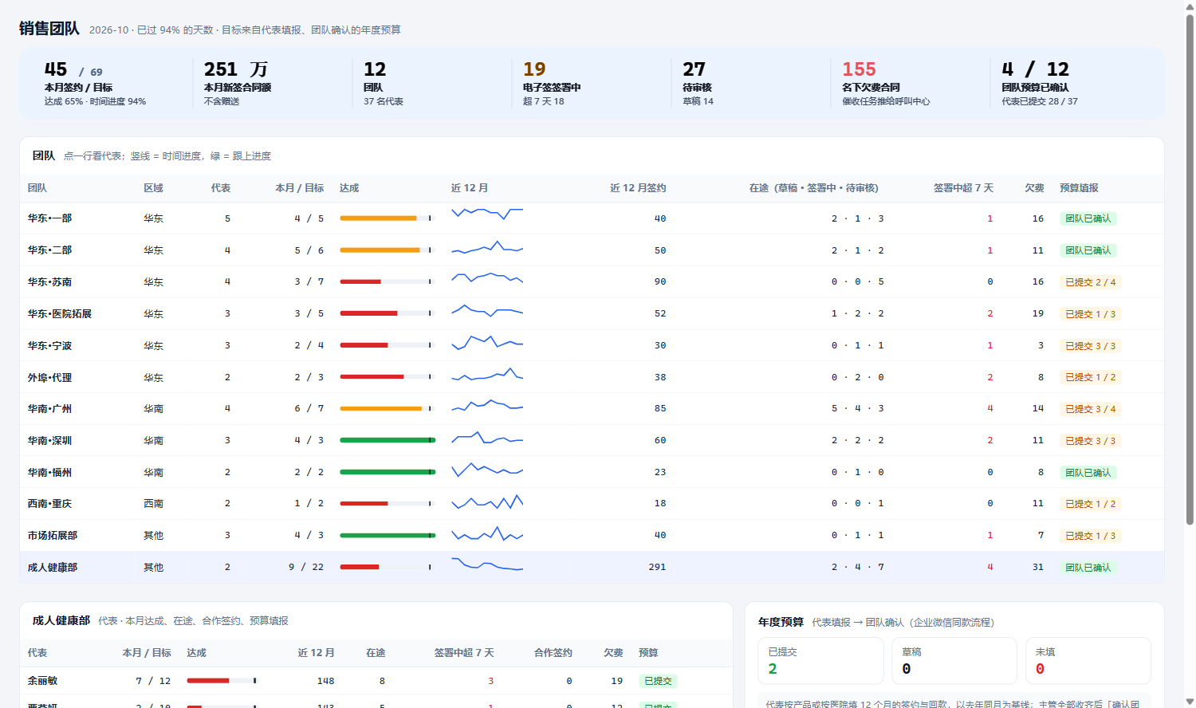The width and height of the screenshot is (1196, 708).
Task: Click the 12-month sparkline for 成人健康部
Action: [x=487, y=564]
